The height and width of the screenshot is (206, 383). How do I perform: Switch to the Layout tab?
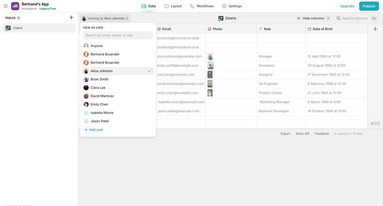pos(173,6)
